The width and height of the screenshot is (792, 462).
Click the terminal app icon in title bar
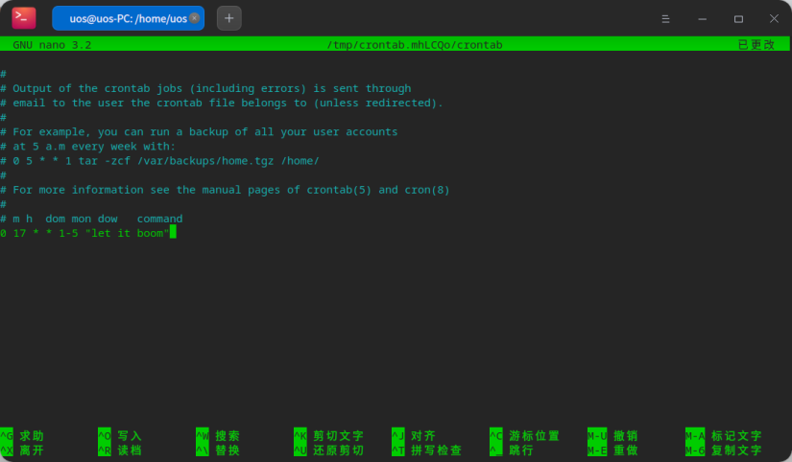click(x=24, y=18)
